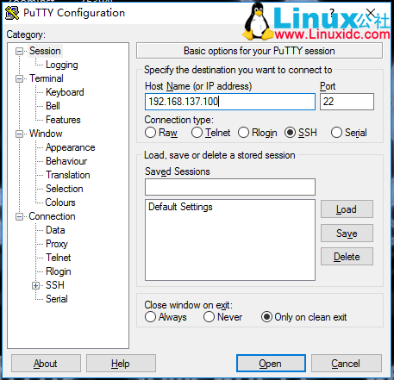Image resolution: width=394 pixels, height=380 pixels.
Task: Click the Load session button
Action: [347, 209]
